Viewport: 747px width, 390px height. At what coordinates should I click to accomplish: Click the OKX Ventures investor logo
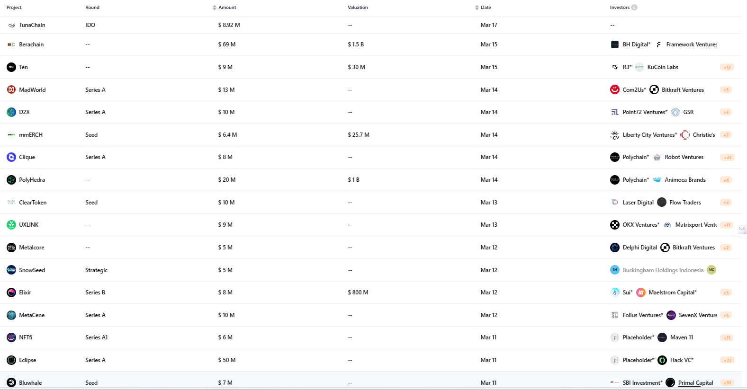point(615,225)
